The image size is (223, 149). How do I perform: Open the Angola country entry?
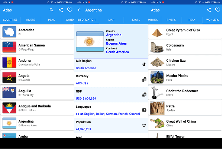[x=37, y=78]
